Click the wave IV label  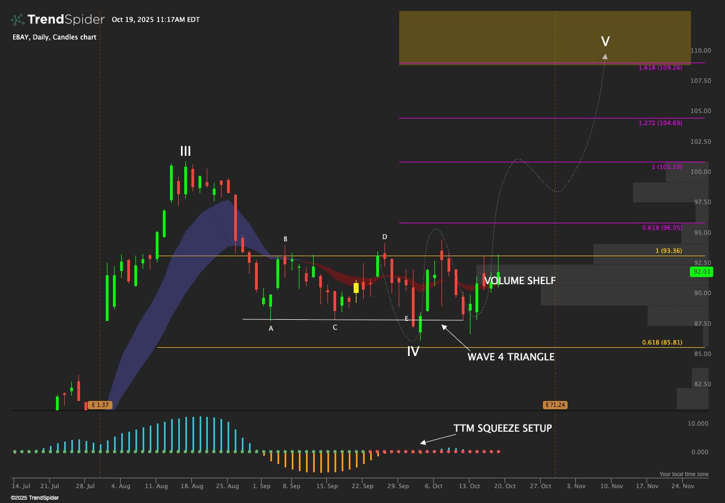413,352
